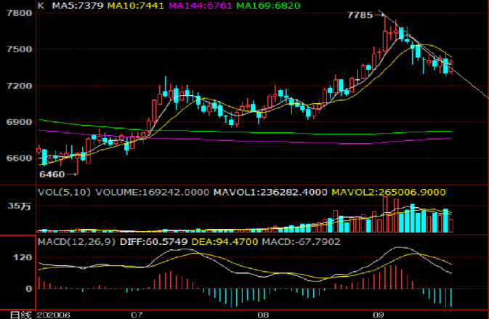Click the 7800 price axis label

click(16, 15)
